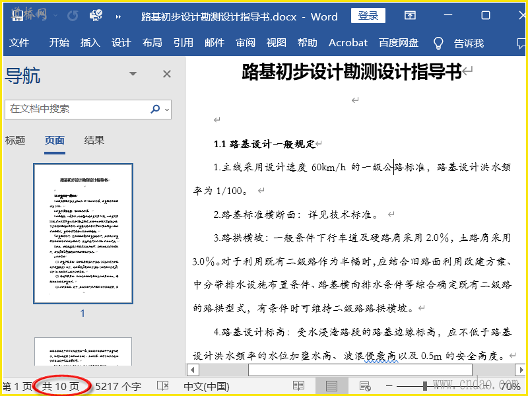Switch to the 开始 ribbon tab
The image size is (528, 396).
click(x=59, y=43)
